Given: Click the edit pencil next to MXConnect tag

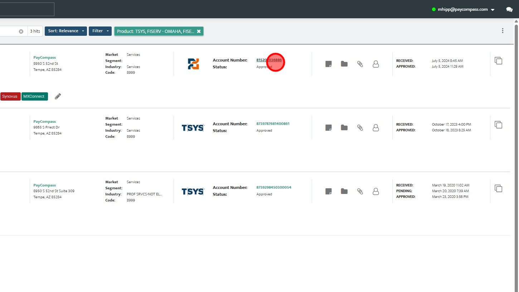Looking at the screenshot, I should pyautogui.click(x=58, y=96).
